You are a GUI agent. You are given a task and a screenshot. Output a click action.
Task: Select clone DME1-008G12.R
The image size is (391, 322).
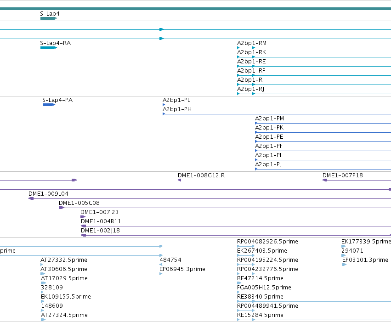(201, 175)
